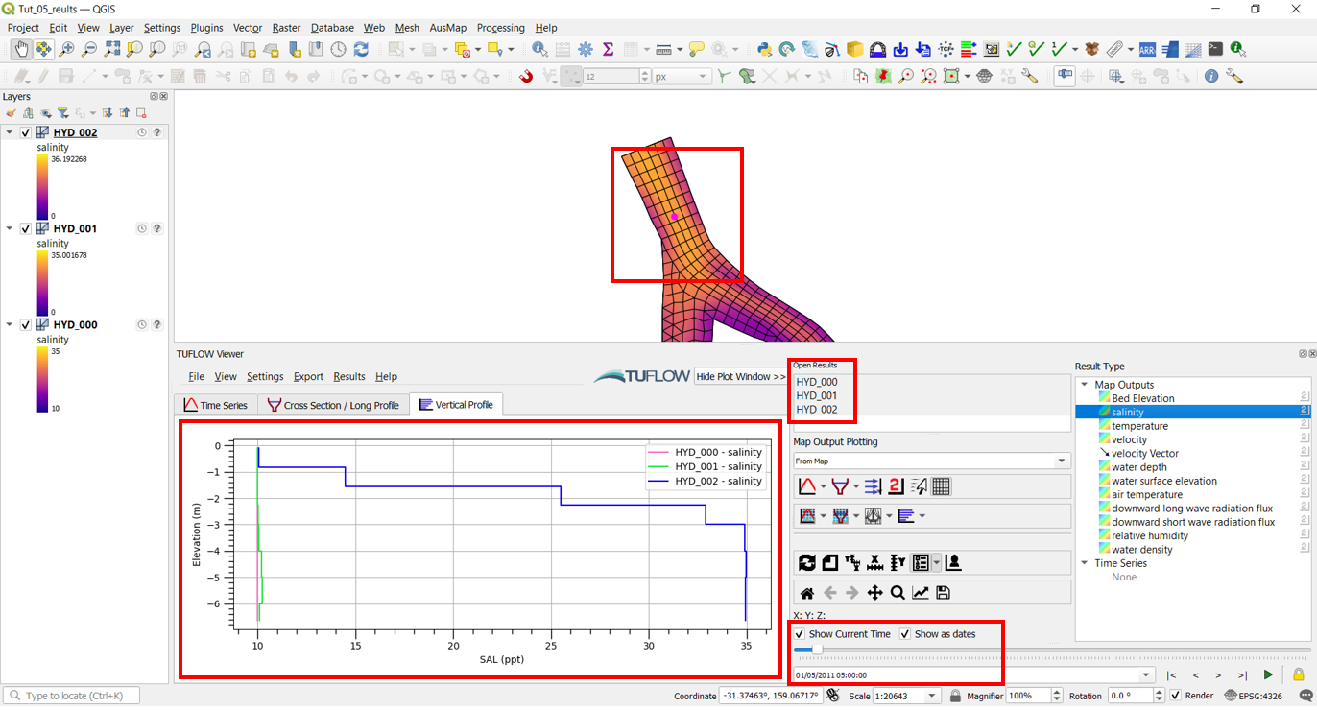Disable the Show as dates checkbox

(903, 633)
